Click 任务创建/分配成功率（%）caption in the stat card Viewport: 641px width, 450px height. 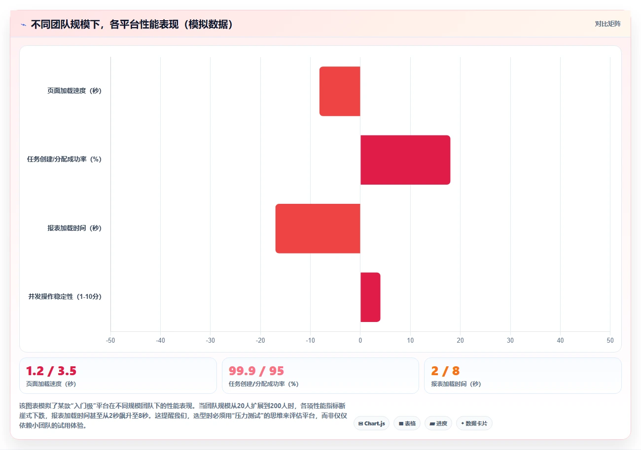[263, 384]
